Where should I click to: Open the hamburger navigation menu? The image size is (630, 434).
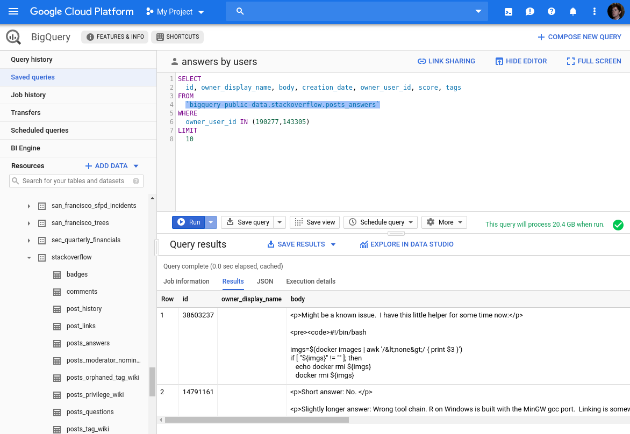click(x=13, y=11)
